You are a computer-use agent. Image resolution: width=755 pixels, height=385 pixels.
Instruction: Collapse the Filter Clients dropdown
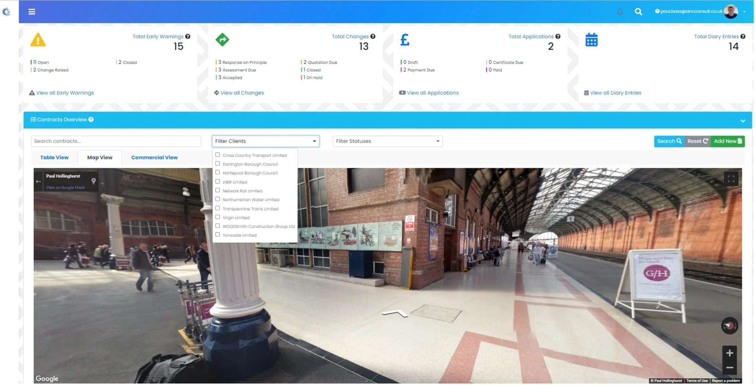265,141
